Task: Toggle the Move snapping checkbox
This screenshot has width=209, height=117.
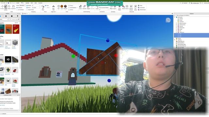Action: 29,8
